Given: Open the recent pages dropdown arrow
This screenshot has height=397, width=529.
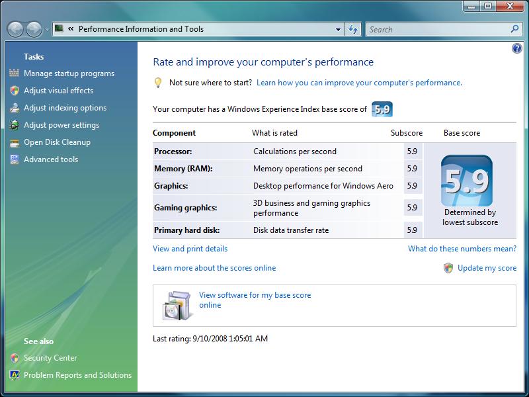Looking at the screenshot, I should coord(47,30).
